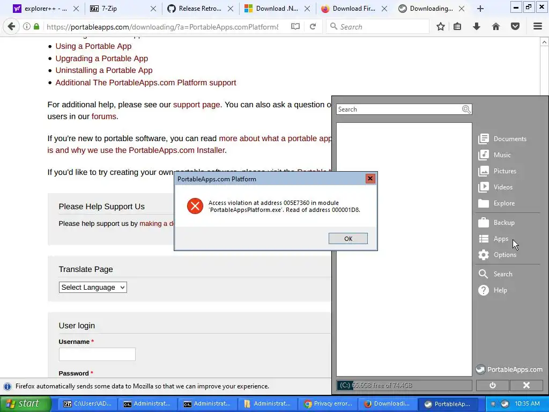Open the Firefox hamburger menu
The width and height of the screenshot is (549, 412).
[x=538, y=27]
